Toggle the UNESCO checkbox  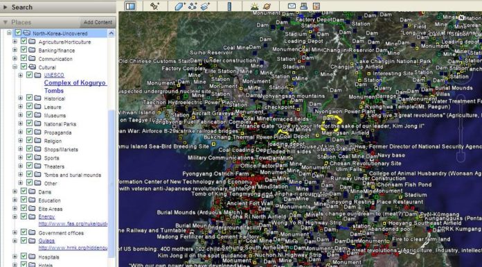pyautogui.click(x=29, y=75)
